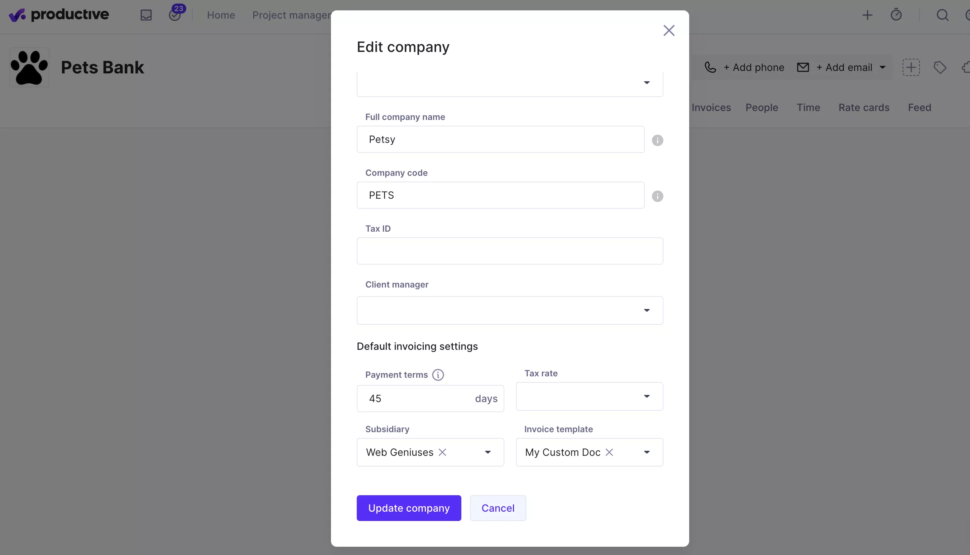This screenshot has height=555, width=970.
Task: Clear My Custom Doc invoice template
Action: tap(609, 452)
